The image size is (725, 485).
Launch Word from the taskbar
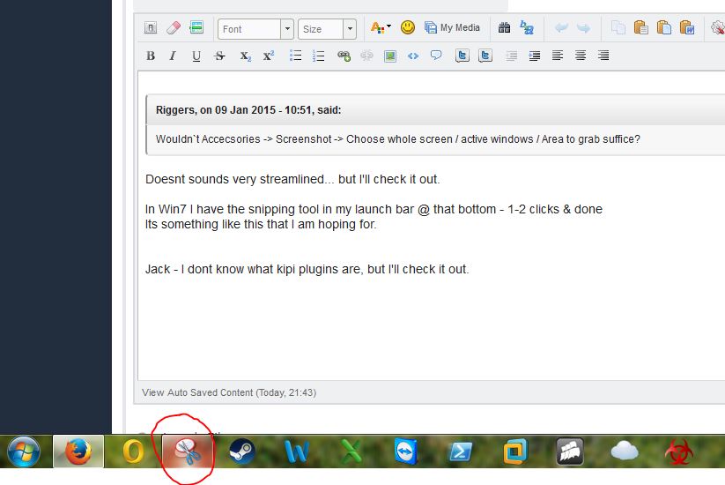(296, 451)
